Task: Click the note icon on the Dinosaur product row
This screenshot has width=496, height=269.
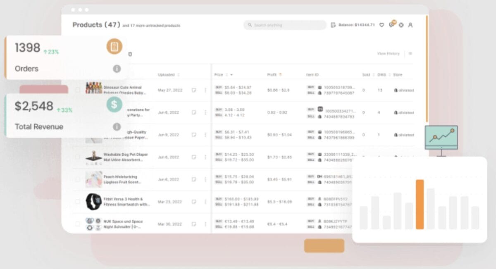Action: (x=193, y=90)
